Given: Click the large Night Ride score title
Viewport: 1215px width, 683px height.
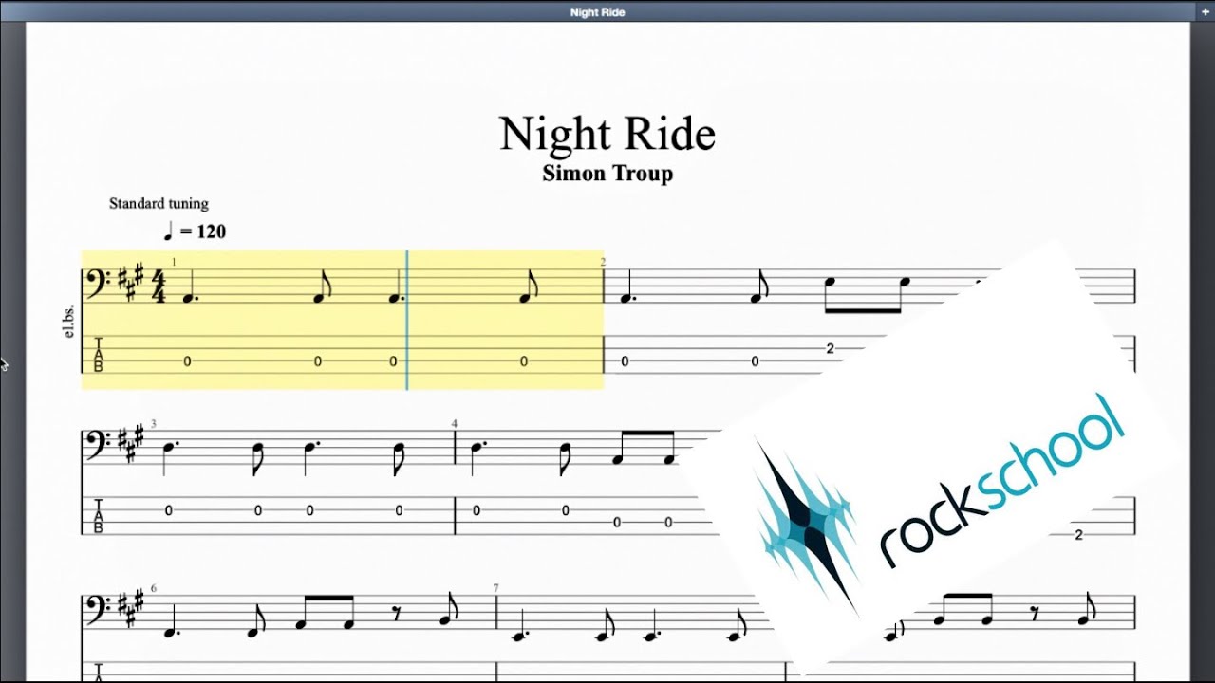Looking at the screenshot, I should pos(607,134).
